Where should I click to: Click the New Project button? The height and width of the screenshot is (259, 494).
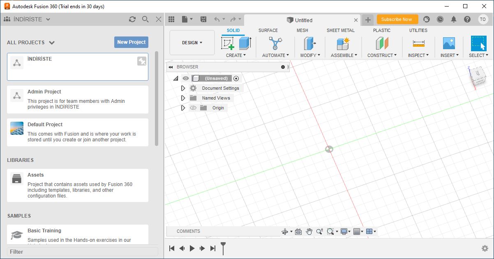(131, 42)
